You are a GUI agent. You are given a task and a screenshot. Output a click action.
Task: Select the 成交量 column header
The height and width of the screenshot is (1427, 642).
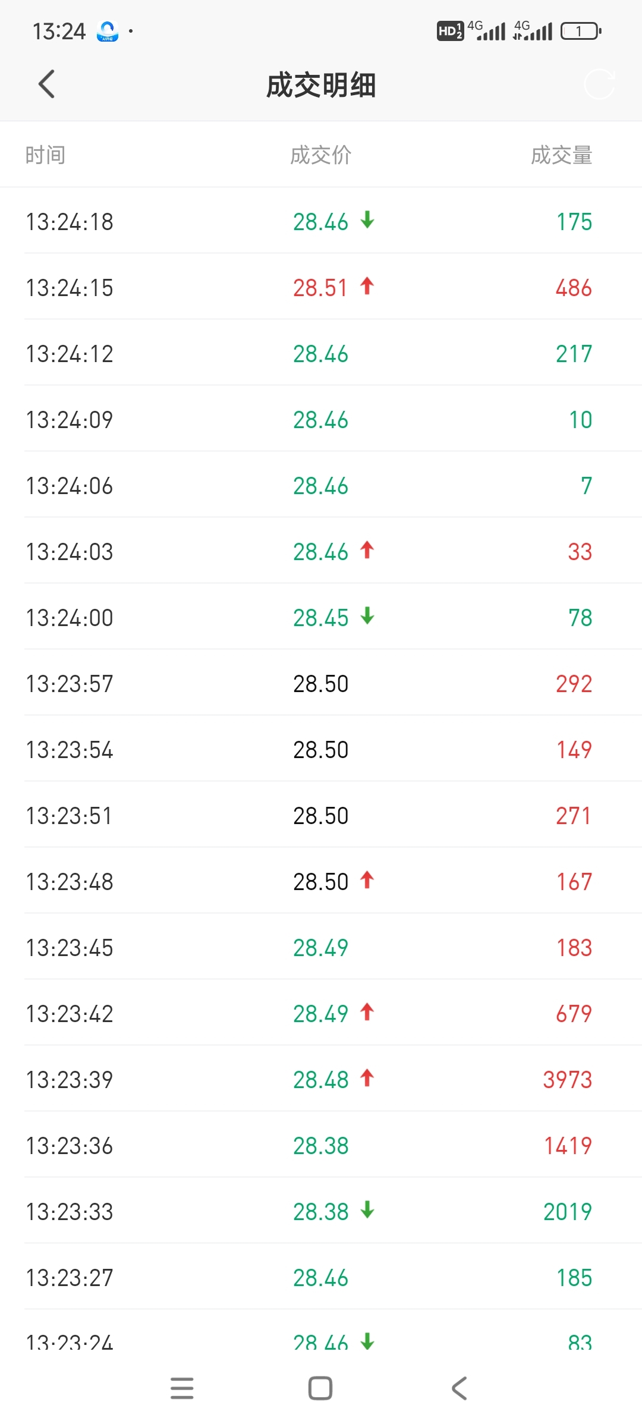562,155
